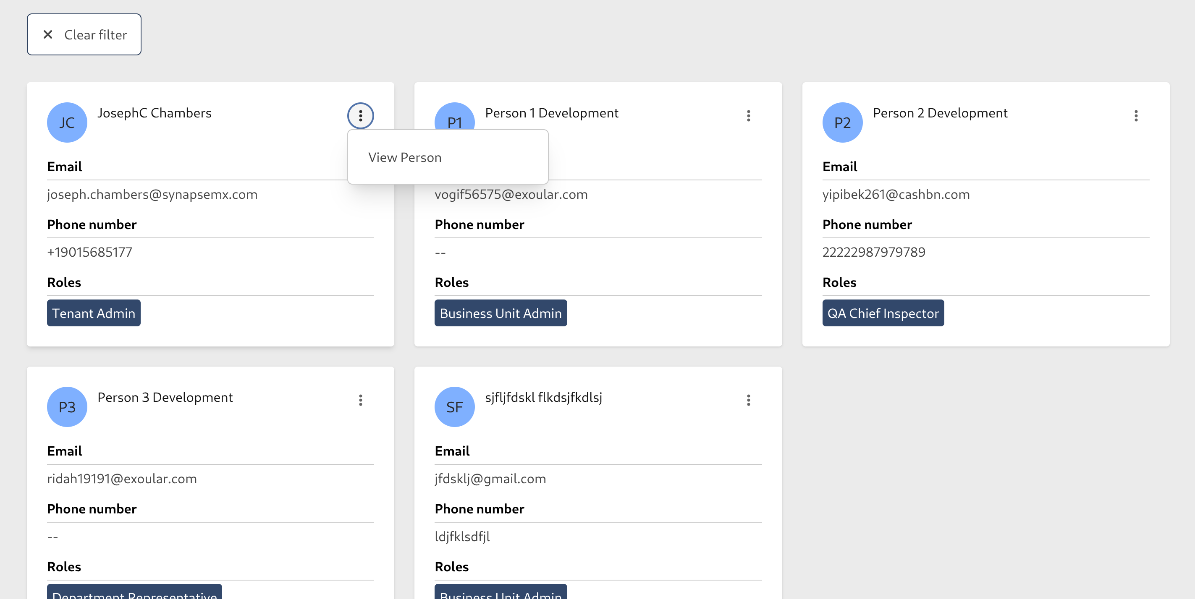1195x599 pixels.
Task: Click the Tenant Admin role badge
Action: pos(93,313)
